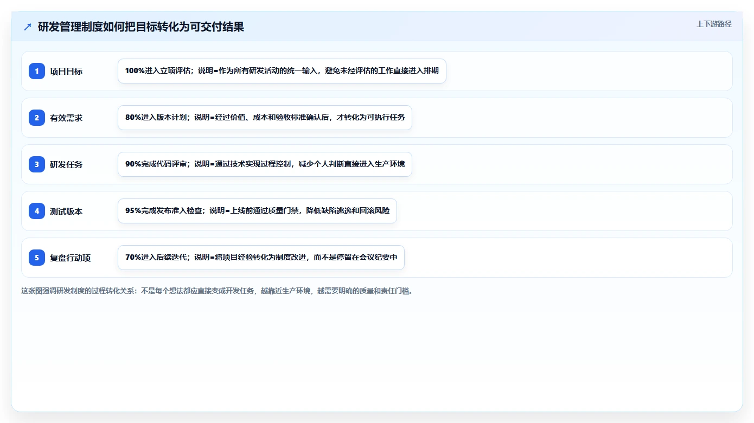The width and height of the screenshot is (754, 423).
Task: Click the title 研发管理制度如何把目标转化为可交付结果
Action: 141,27
